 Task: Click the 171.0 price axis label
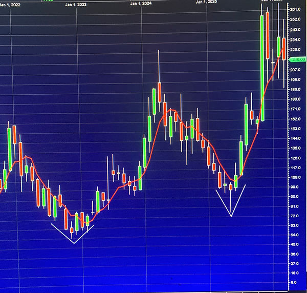point(296,109)
